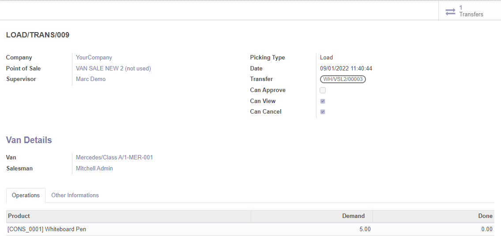Select the Whiteboard Pen product row
Image resolution: width=501 pixels, height=236 pixels.
[47, 229]
